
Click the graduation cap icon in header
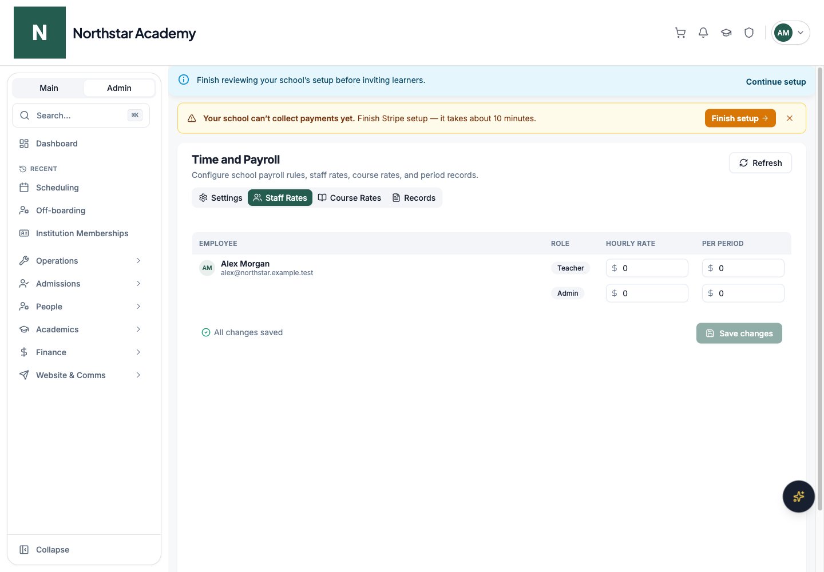coord(726,33)
